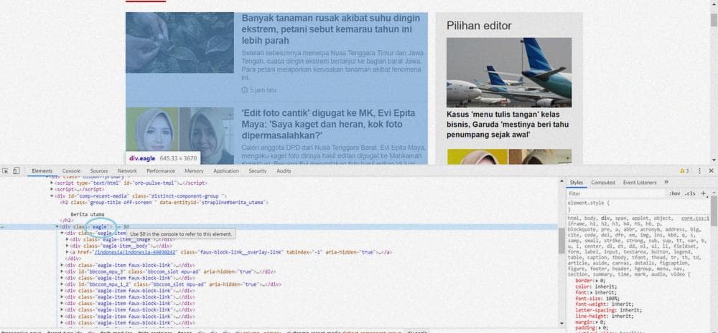Open the 'Banyak tanaman rusak' headline article
Image resolution: width=718 pixels, height=333 pixels.
[x=330, y=29]
